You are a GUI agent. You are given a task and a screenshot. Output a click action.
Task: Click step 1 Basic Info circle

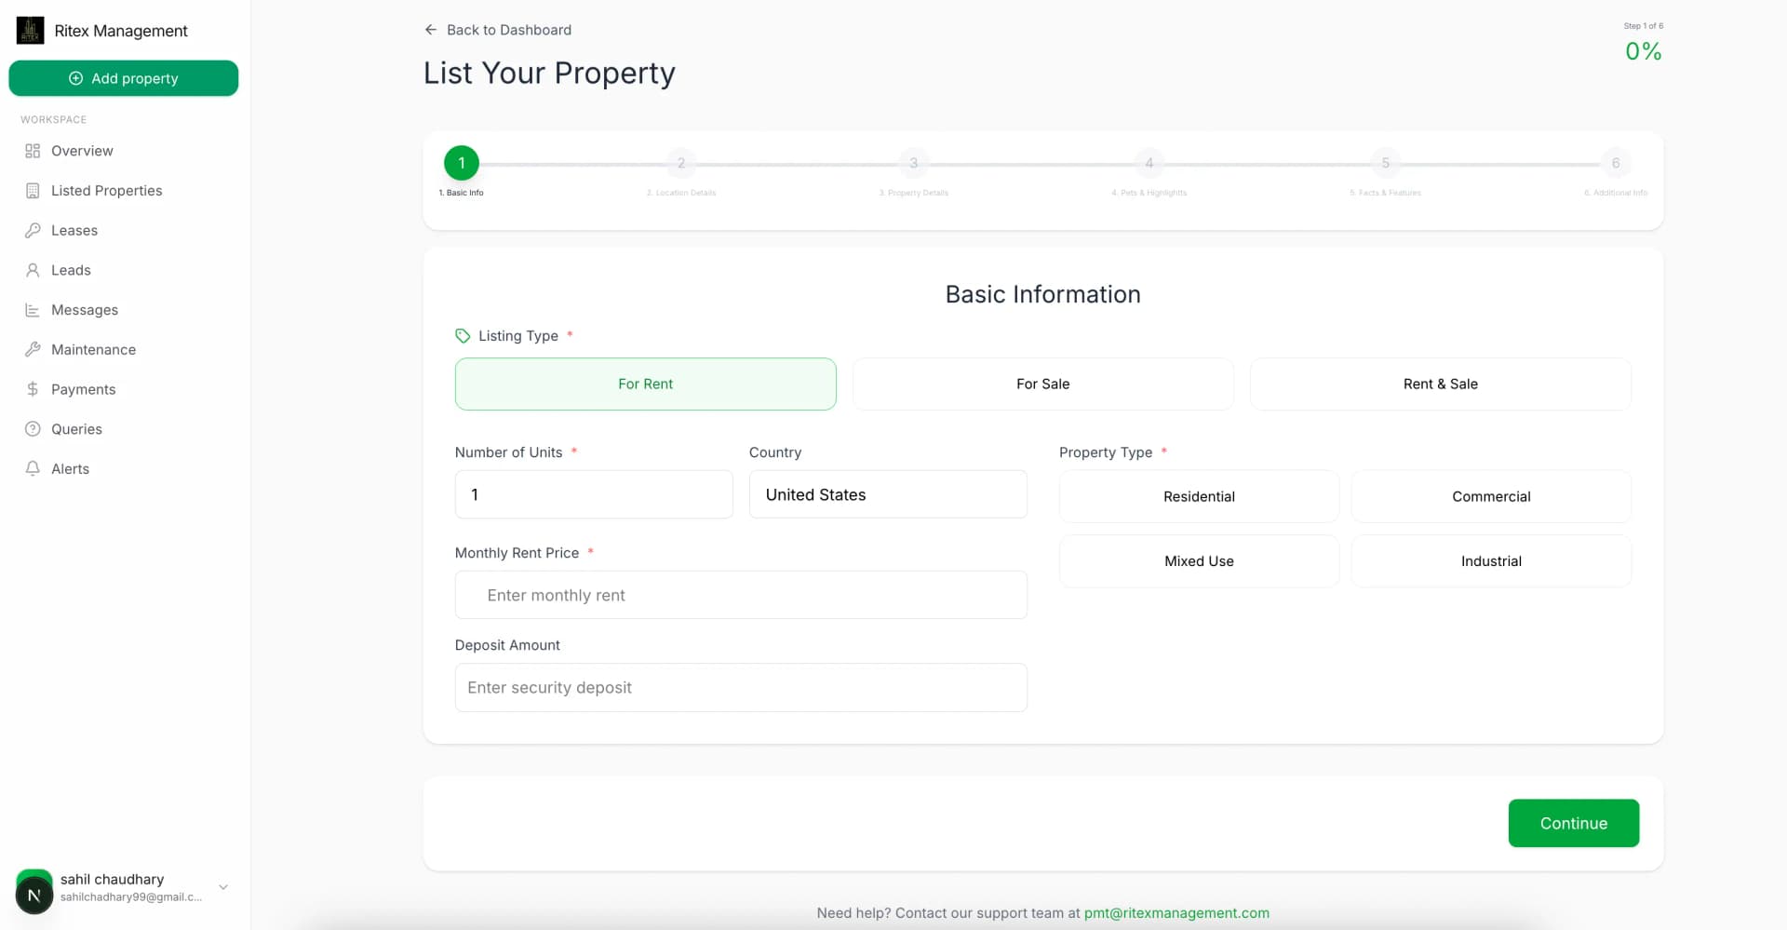click(x=462, y=163)
